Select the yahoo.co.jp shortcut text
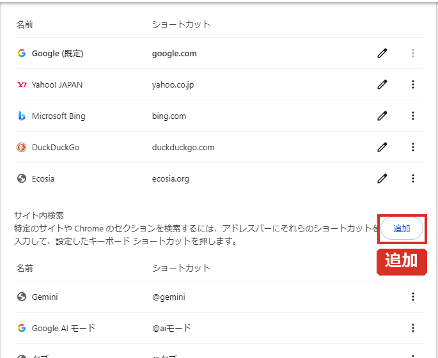 coord(173,85)
